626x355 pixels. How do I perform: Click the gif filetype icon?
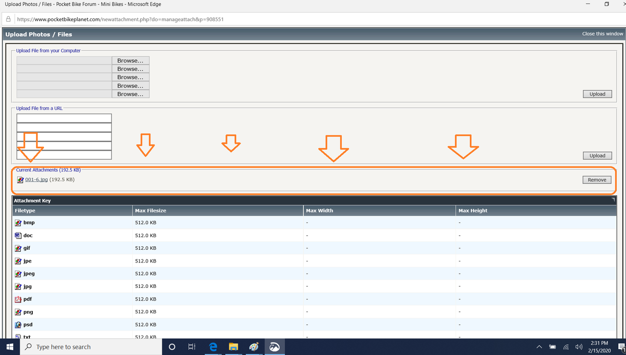[x=18, y=248]
